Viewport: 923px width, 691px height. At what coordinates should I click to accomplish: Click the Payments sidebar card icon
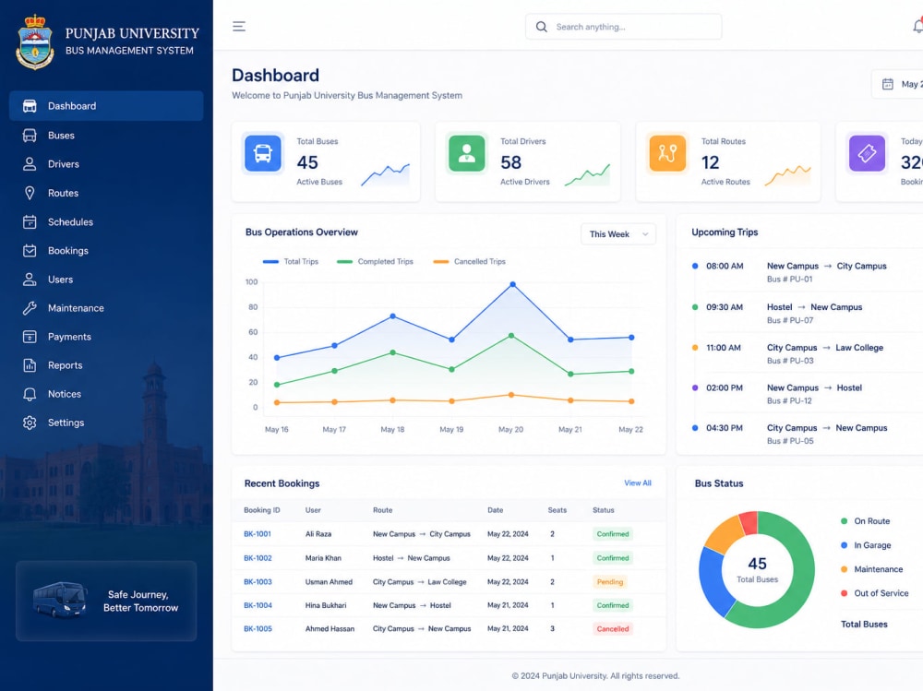(x=30, y=337)
